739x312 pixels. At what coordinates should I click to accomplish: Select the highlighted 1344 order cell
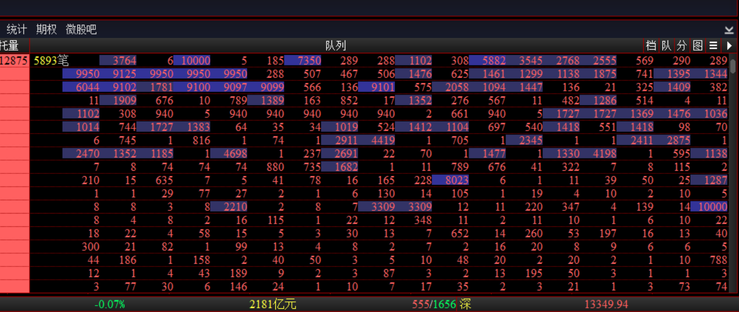[709, 74]
